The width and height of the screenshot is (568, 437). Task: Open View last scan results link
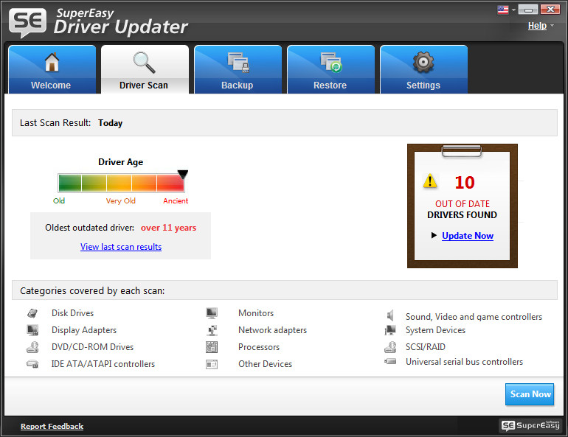click(x=121, y=247)
